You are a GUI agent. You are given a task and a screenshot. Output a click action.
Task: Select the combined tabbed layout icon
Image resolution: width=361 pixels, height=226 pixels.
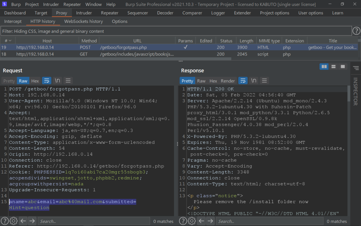coord(342,67)
